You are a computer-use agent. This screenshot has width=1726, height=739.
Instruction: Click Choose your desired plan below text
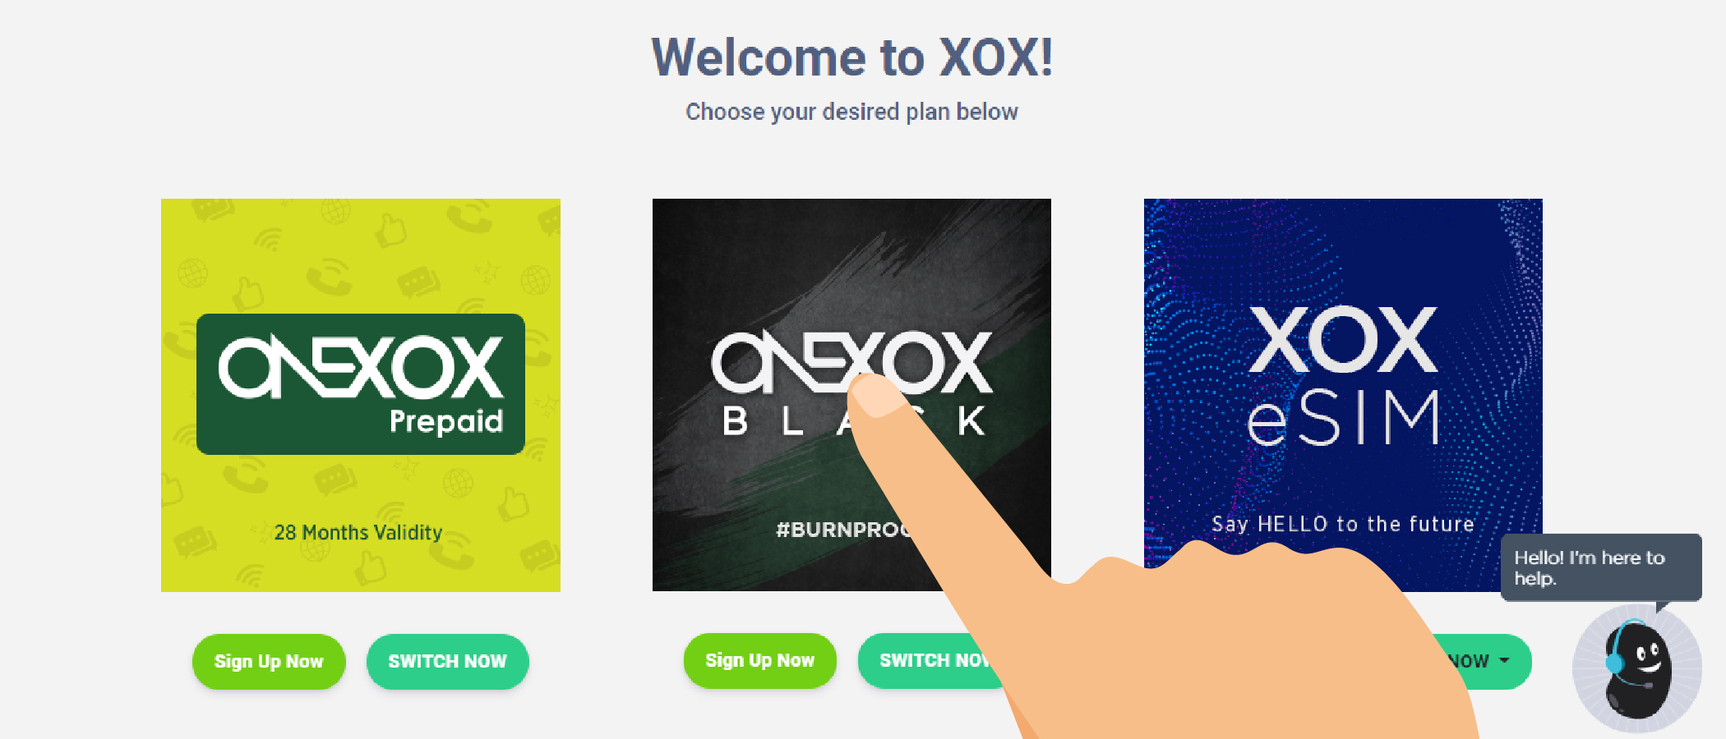tap(852, 112)
